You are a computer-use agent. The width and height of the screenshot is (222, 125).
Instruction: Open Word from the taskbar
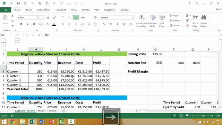tap(42, 122)
